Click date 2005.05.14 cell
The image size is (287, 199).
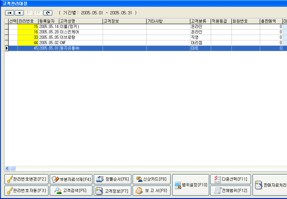[49, 27]
